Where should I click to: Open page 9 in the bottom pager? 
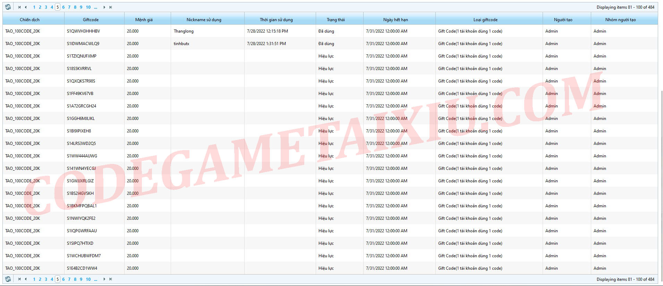81,279
